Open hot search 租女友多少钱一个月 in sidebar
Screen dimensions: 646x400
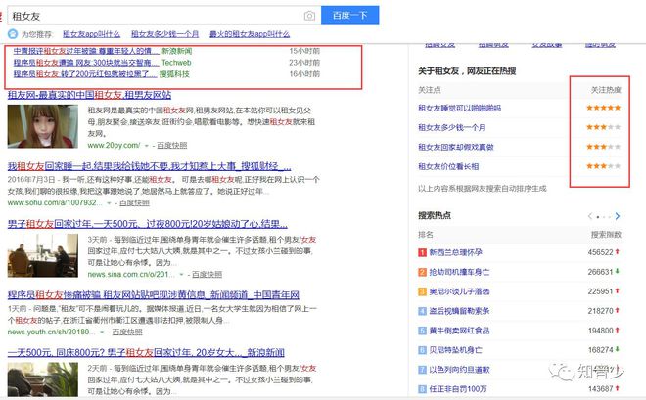[452, 127]
